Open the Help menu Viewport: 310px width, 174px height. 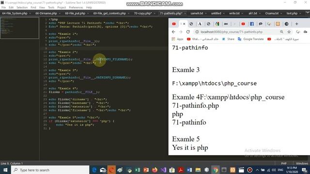coord(89,8)
